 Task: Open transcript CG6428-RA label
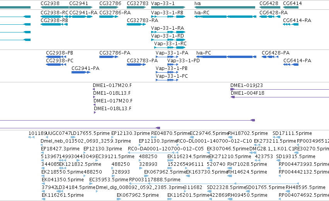click(x=273, y=13)
